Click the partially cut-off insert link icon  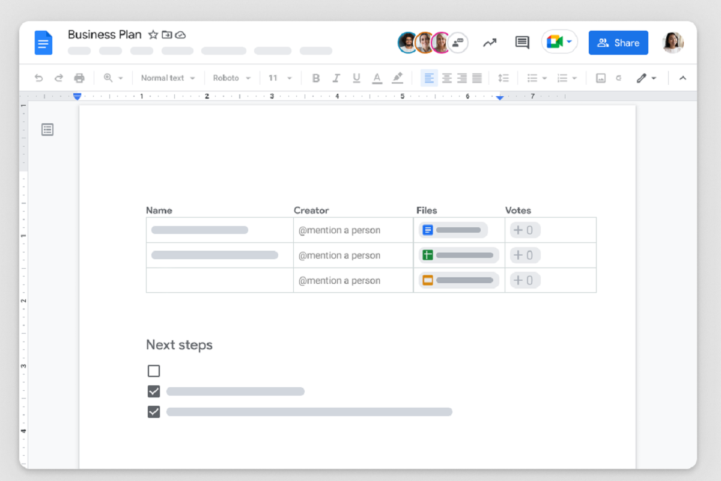[618, 78]
